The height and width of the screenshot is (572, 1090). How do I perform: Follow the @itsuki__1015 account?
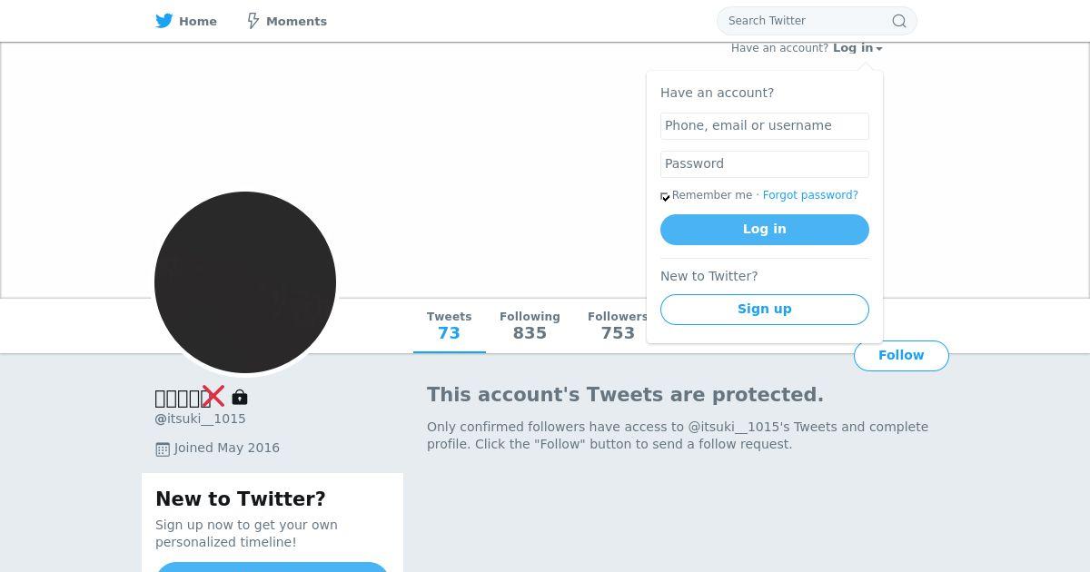click(900, 355)
